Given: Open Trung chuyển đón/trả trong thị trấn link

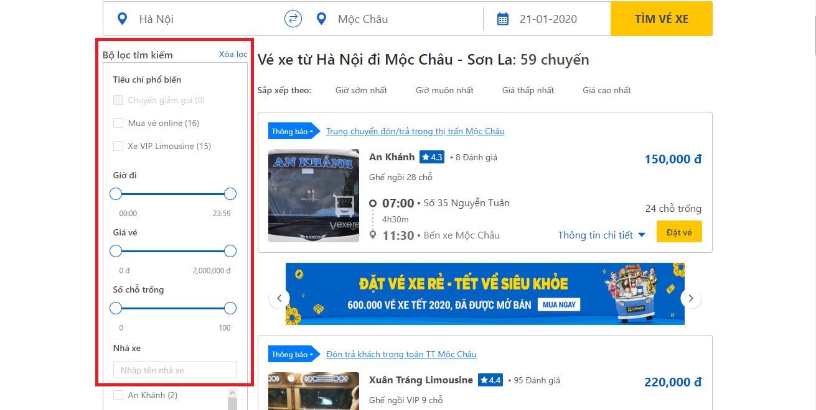Looking at the screenshot, I should click(x=415, y=131).
